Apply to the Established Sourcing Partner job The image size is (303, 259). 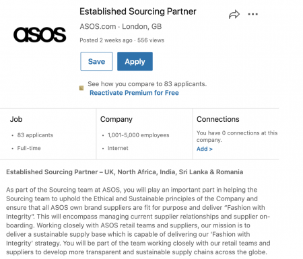[x=135, y=61]
